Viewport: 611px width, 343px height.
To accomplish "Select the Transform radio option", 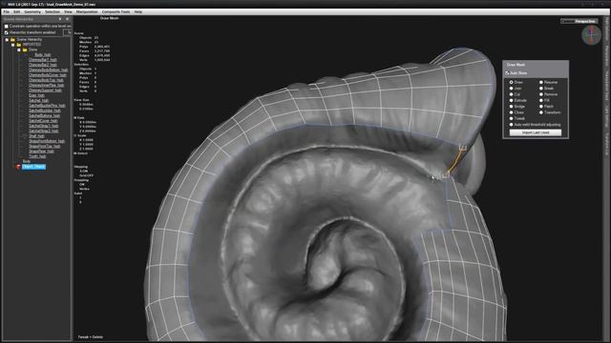I will click(541, 112).
